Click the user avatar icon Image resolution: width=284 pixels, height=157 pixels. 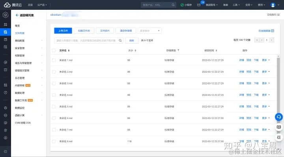(273, 5)
